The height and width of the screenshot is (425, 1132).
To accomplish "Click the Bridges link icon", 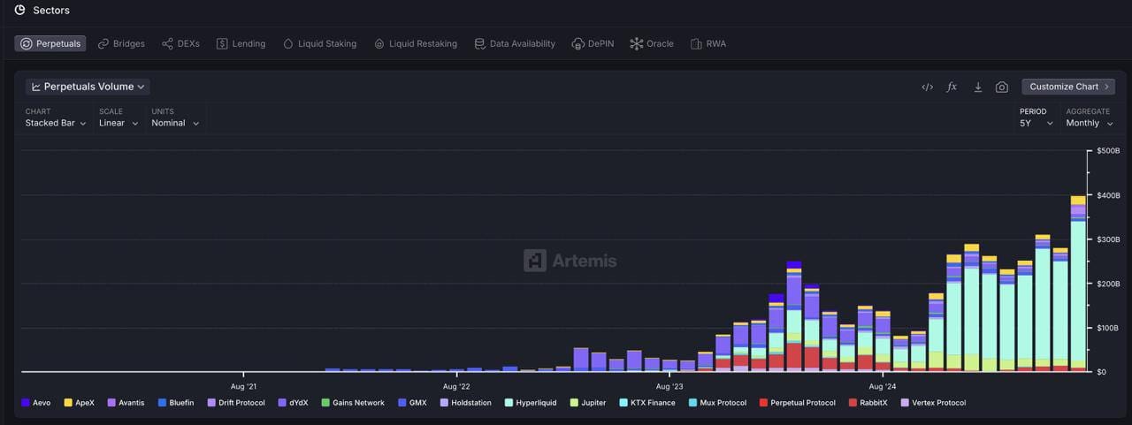I will pos(103,43).
